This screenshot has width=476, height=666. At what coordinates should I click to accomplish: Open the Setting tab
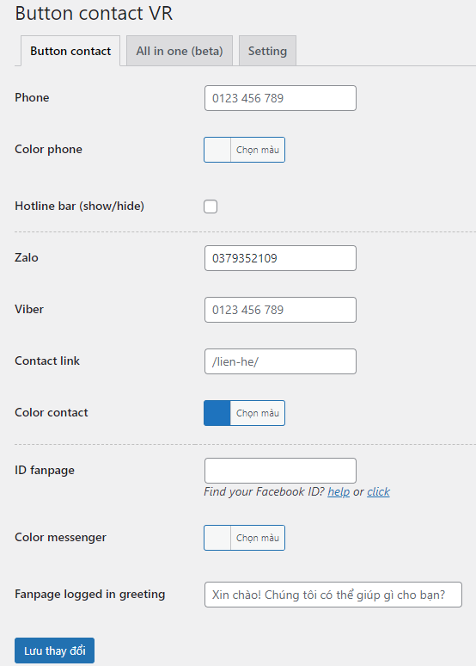coord(267,51)
